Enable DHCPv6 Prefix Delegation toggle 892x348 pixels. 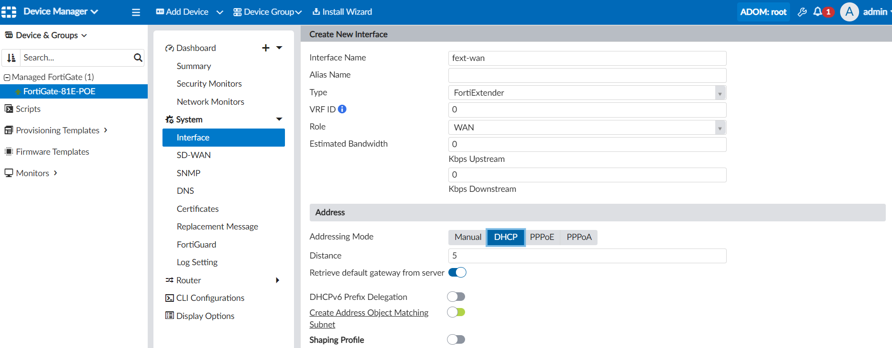click(x=456, y=297)
